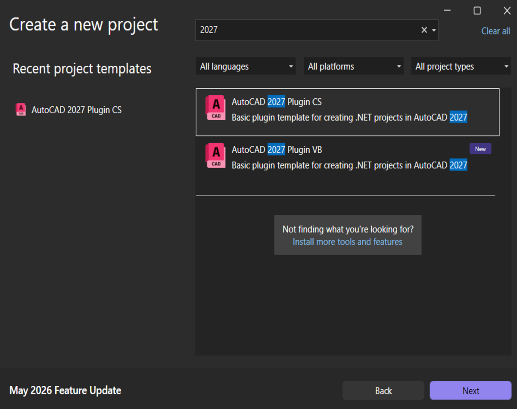517x409 pixels.
Task: Click Clear all filters link
Action: click(x=496, y=31)
